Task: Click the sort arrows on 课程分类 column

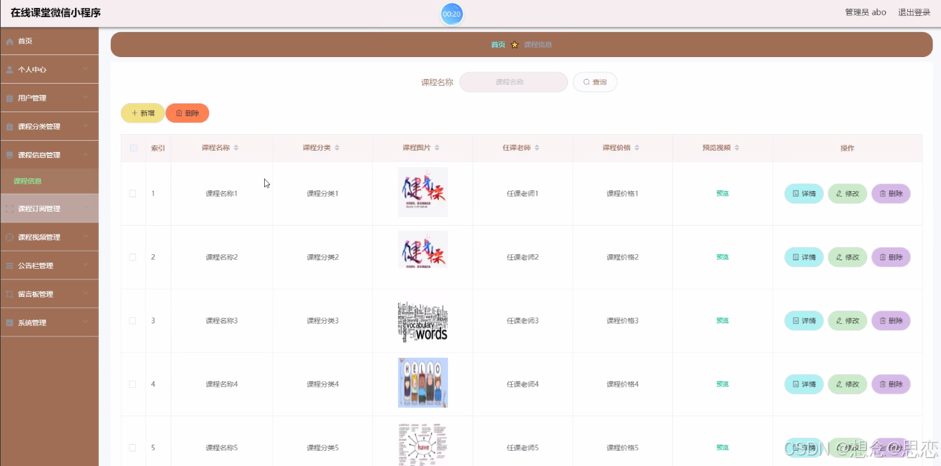Action: click(336, 148)
